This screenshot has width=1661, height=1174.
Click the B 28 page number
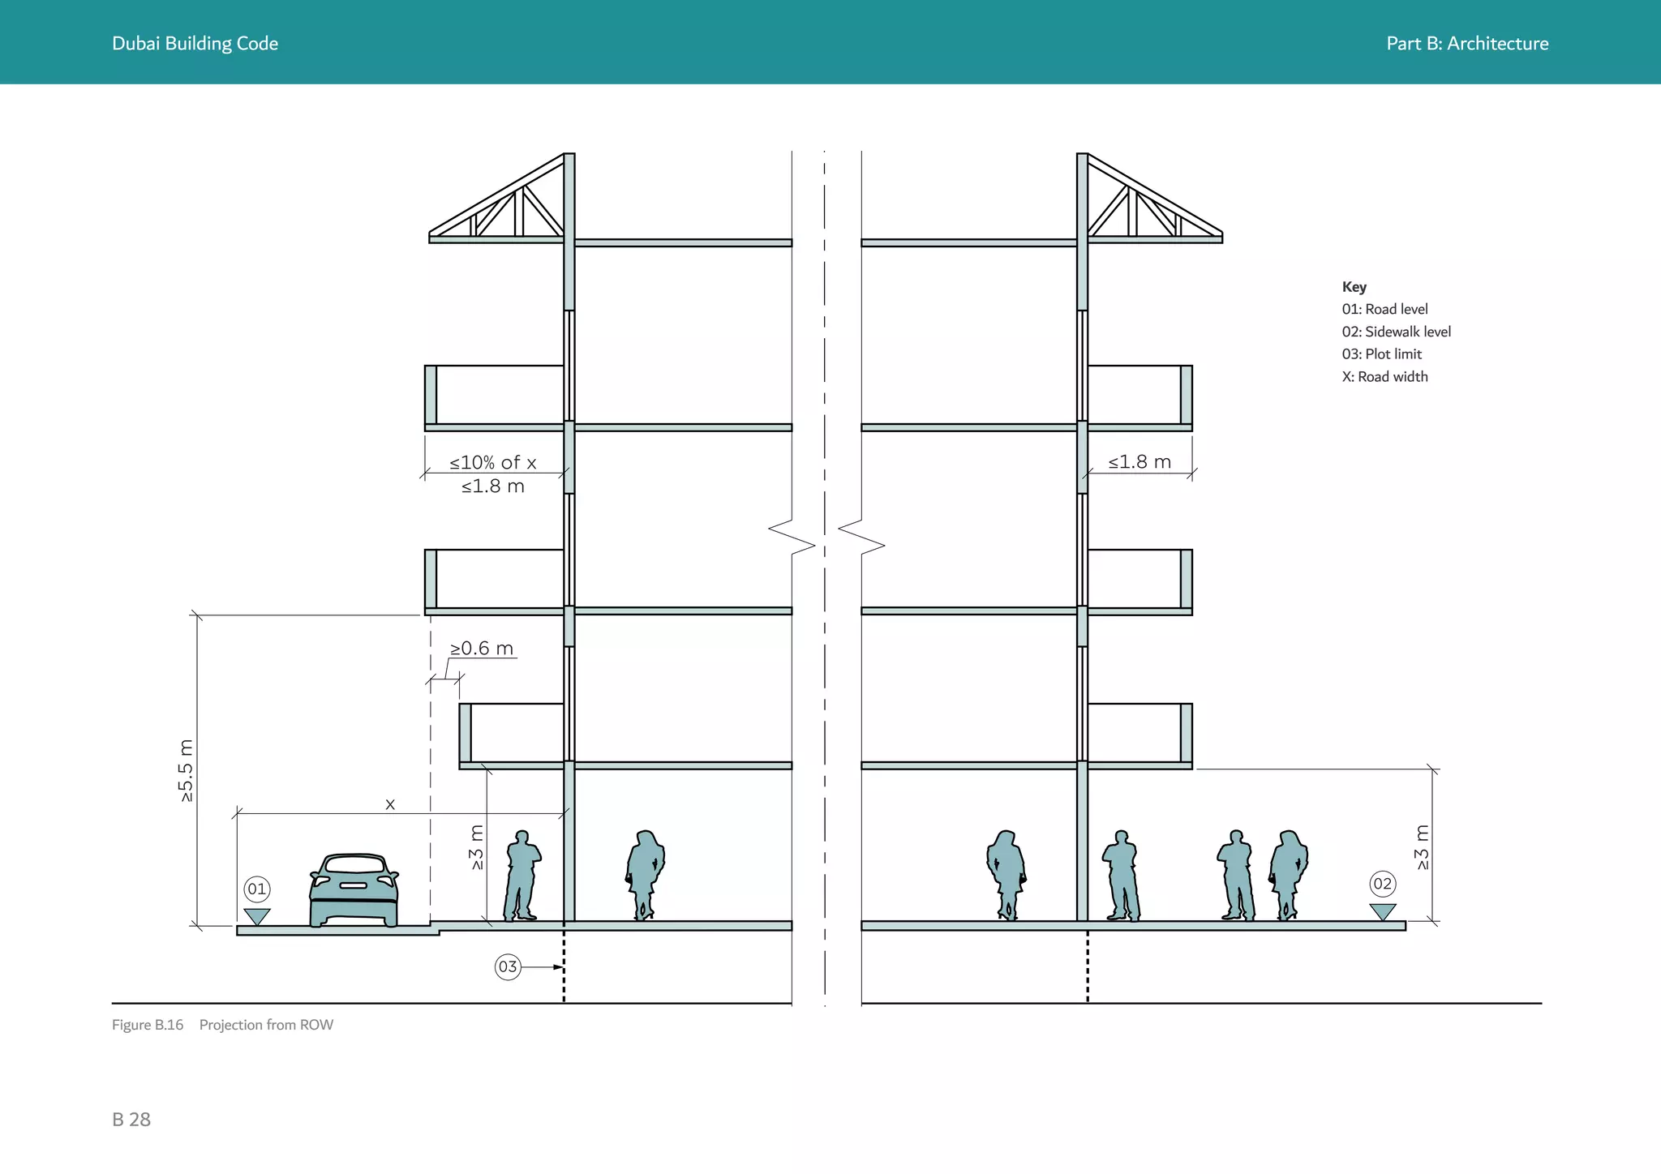point(131,1120)
